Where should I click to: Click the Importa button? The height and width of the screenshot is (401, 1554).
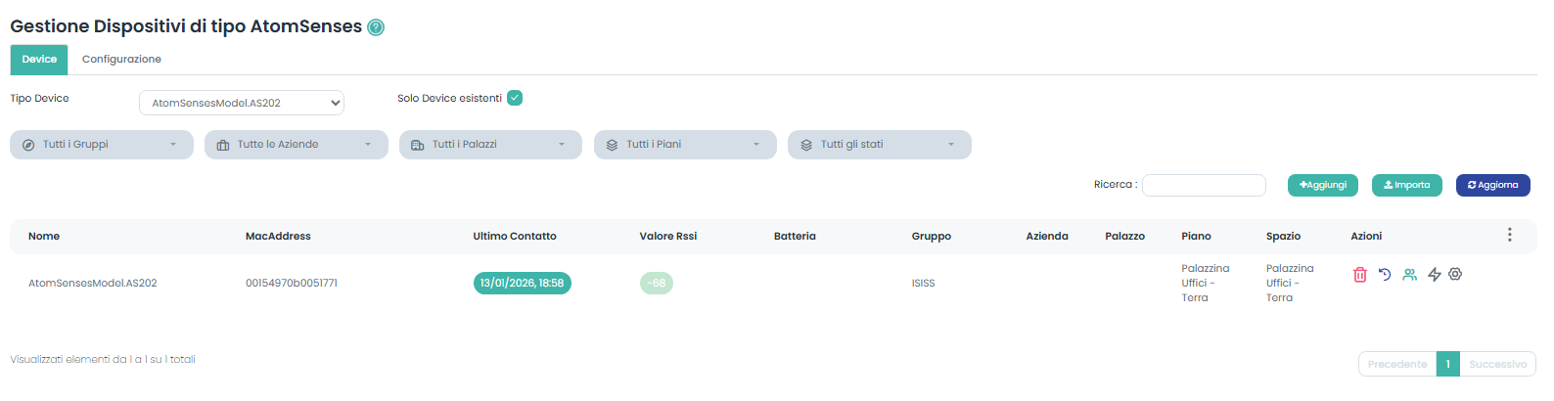pos(1406,185)
